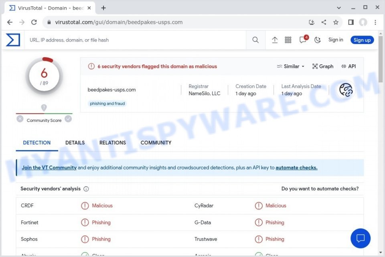Click the site lock icon in address bar
The height and width of the screenshot is (257, 385).
(49, 22)
